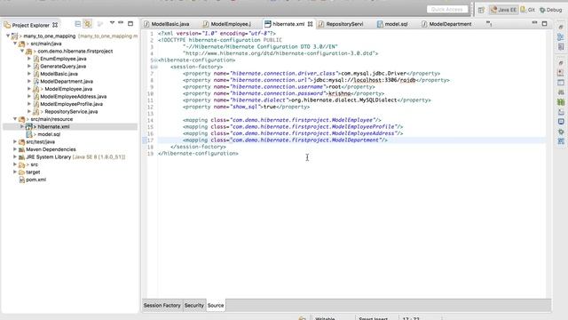The image size is (568, 320).
Task: Close the hibernate.xml editor tab
Action: point(310,24)
